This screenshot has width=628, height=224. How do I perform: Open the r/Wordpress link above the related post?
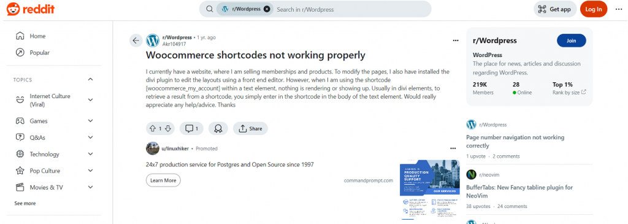(x=492, y=125)
